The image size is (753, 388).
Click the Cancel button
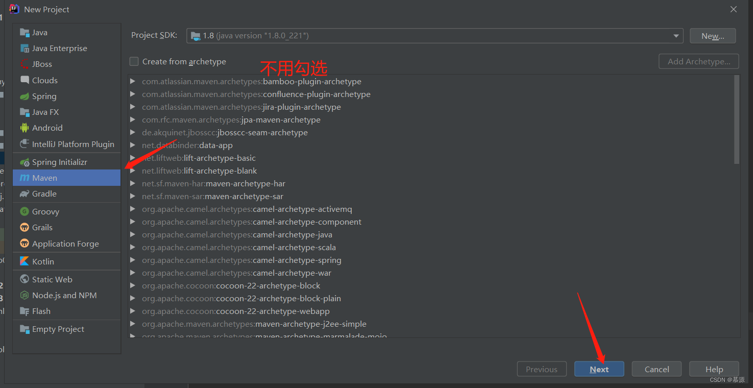point(657,369)
